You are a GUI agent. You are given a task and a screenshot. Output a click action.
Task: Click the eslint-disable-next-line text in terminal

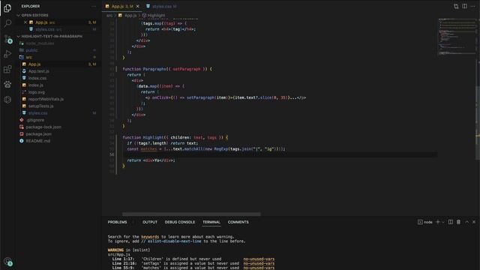[x=175, y=241]
